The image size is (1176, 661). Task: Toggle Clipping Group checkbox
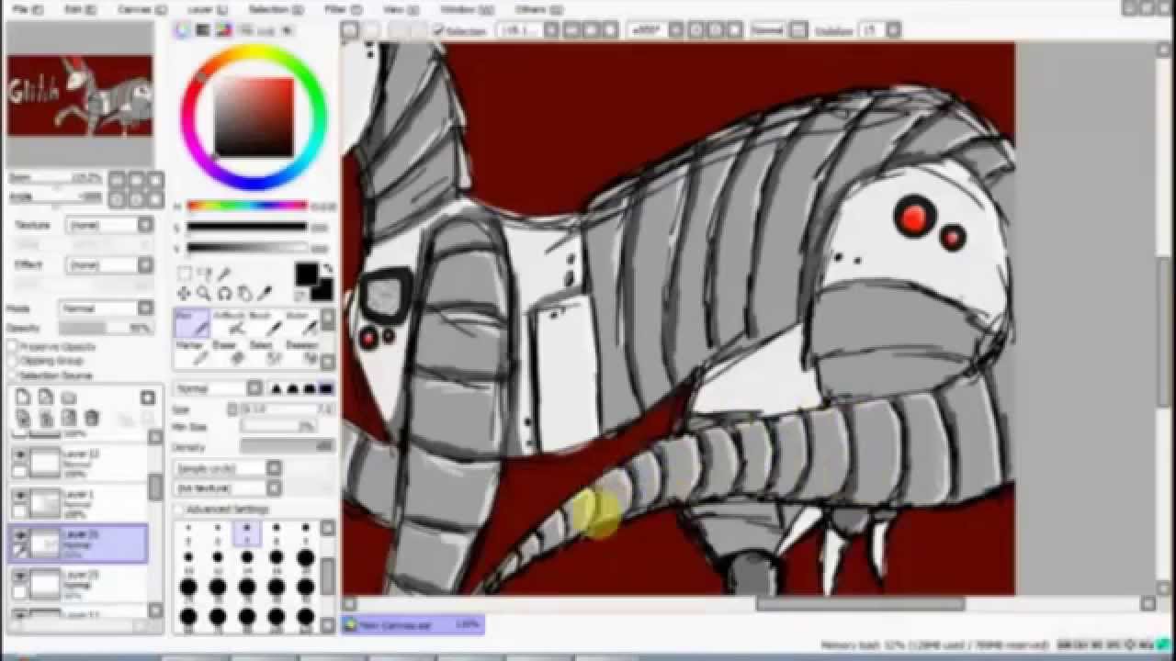tap(13, 361)
